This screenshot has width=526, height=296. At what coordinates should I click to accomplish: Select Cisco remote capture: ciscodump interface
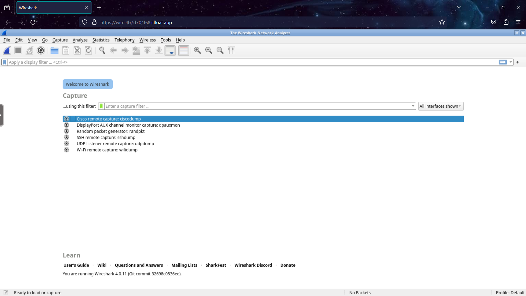click(263, 119)
